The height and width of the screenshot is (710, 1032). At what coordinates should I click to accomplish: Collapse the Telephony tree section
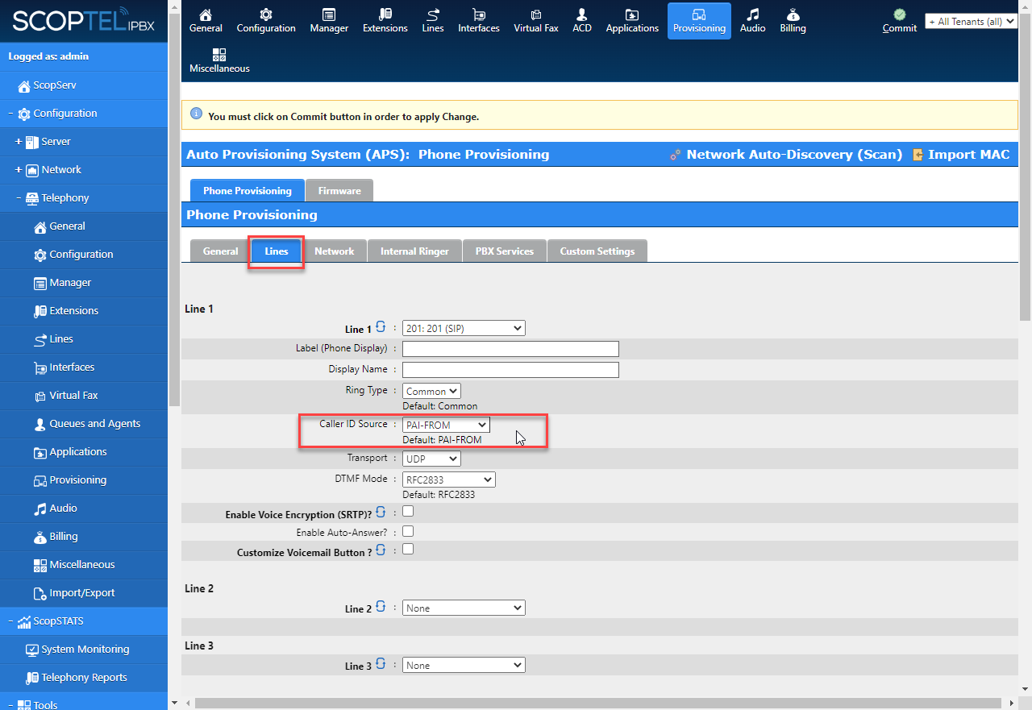click(x=19, y=198)
